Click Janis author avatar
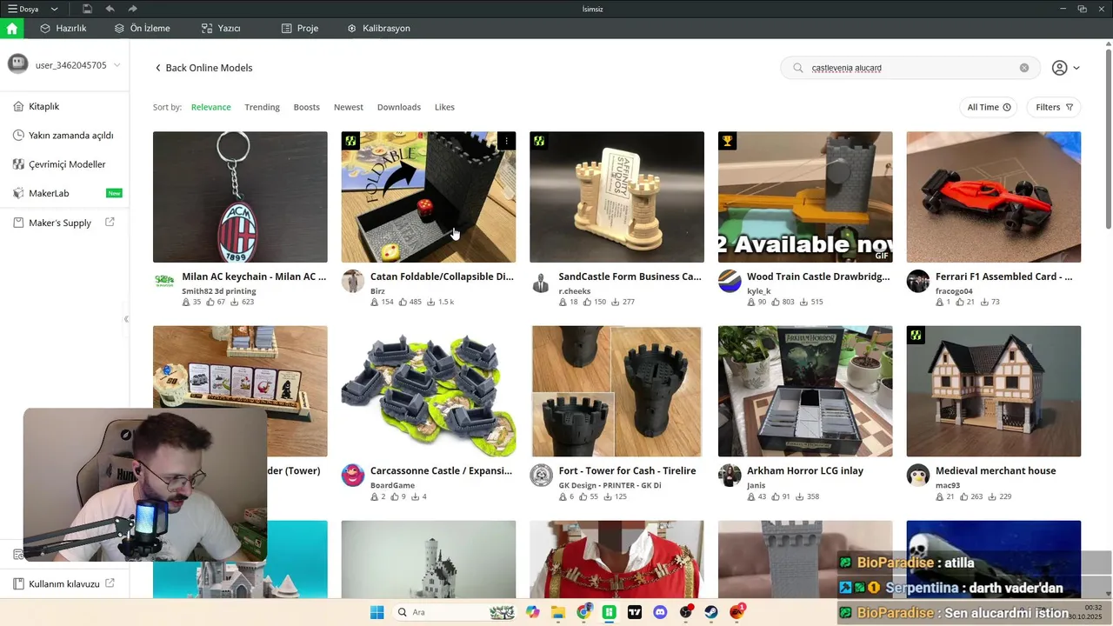 pos(730,476)
